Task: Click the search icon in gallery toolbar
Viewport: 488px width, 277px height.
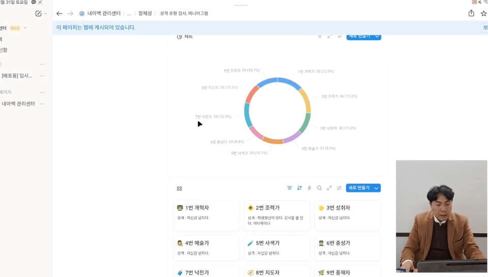Action: (x=319, y=188)
